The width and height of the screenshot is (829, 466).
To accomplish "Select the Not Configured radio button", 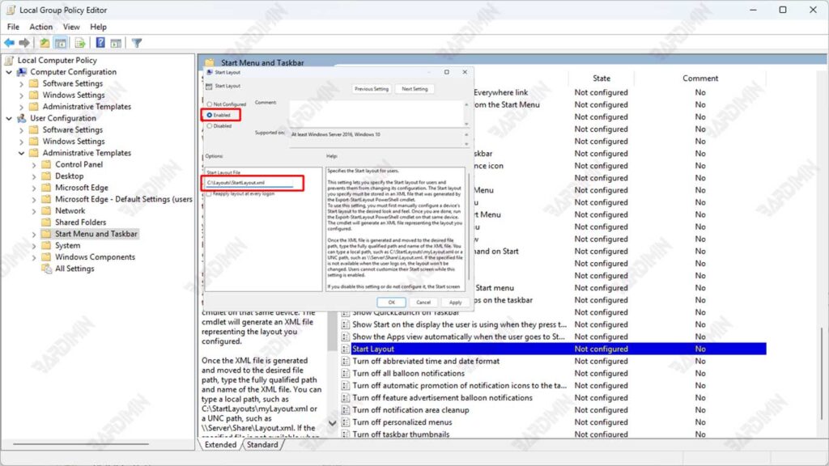I will pyautogui.click(x=210, y=104).
